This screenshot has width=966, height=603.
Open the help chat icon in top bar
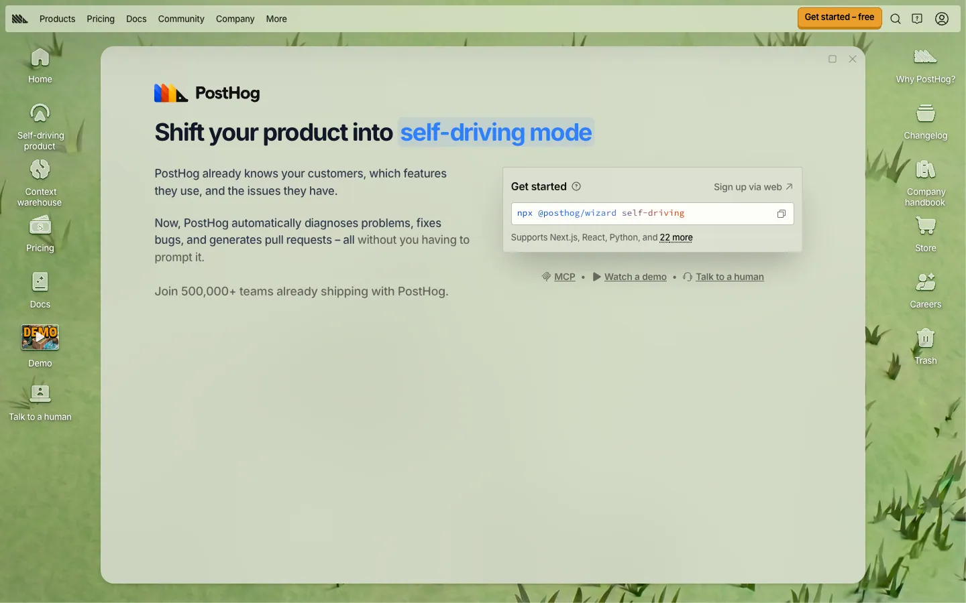coord(917,19)
